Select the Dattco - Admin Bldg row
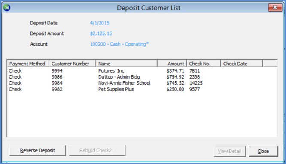This screenshot has width=286, height=164. point(142,77)
